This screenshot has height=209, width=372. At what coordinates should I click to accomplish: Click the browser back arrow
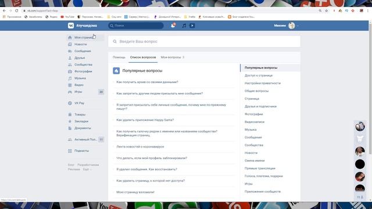pyautogui.click(x=4, y=10)
